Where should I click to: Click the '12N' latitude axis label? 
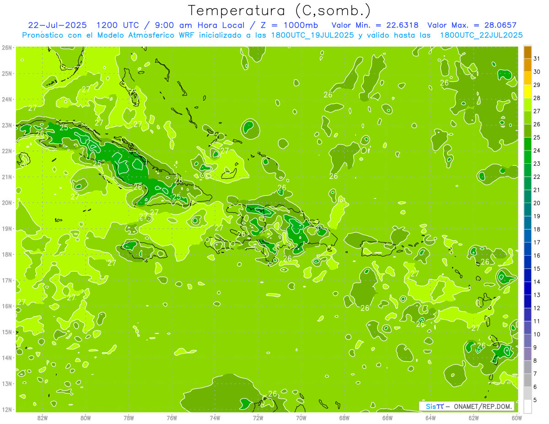pyautogui.click(x=7, y=409)
